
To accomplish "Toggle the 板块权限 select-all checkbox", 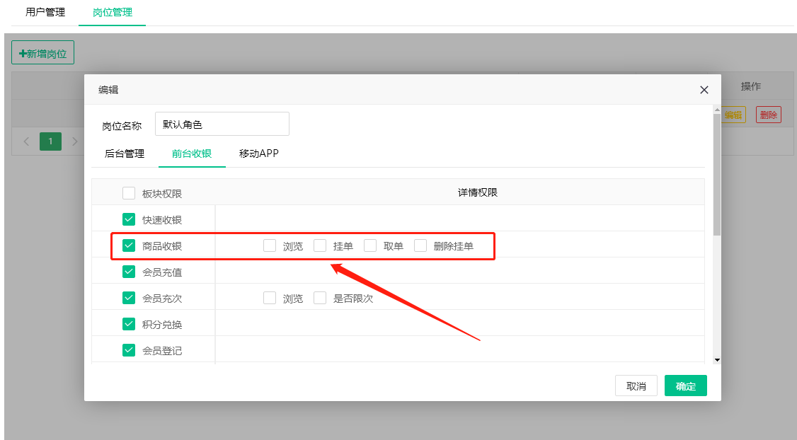I will coord(129,193).
